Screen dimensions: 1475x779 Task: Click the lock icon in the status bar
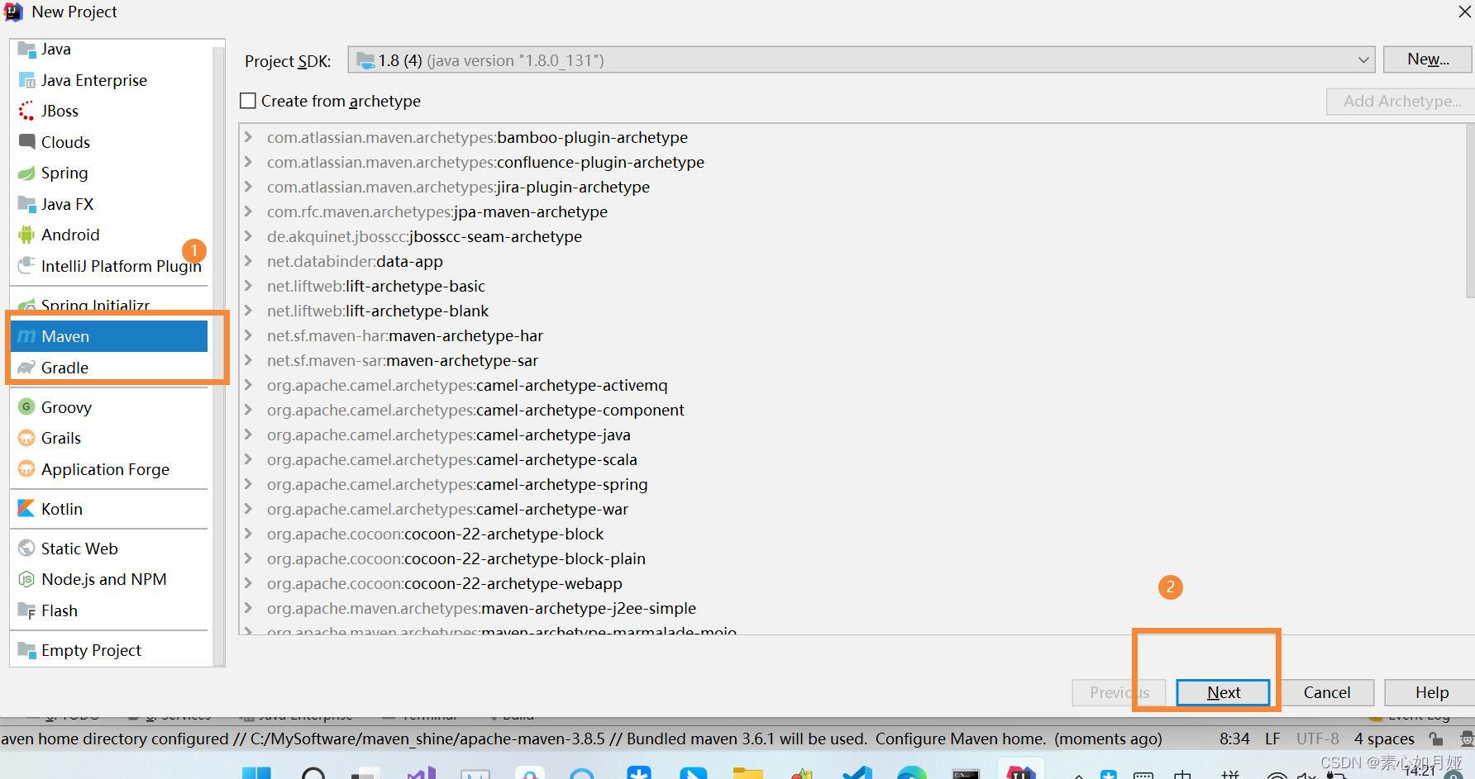coord(1436,739)
